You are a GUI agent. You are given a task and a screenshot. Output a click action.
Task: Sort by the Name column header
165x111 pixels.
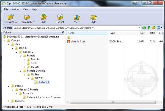pos(87,33)
